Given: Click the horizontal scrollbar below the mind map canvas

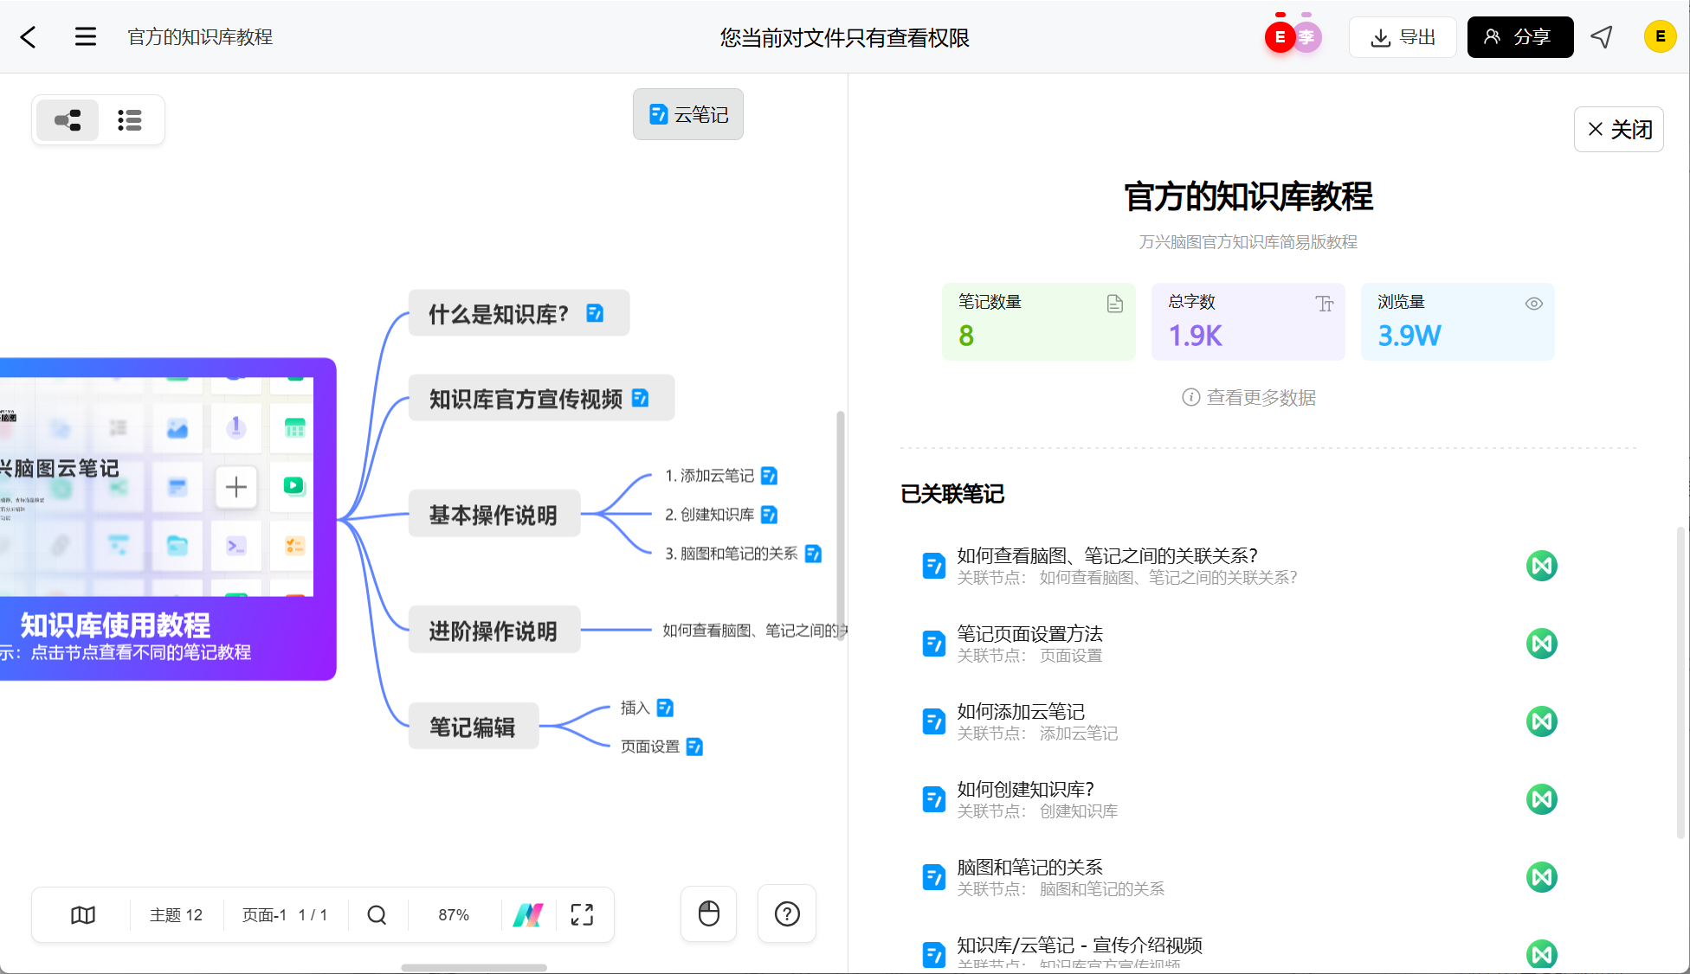Looking at the screenshot, I should [474, 968].
